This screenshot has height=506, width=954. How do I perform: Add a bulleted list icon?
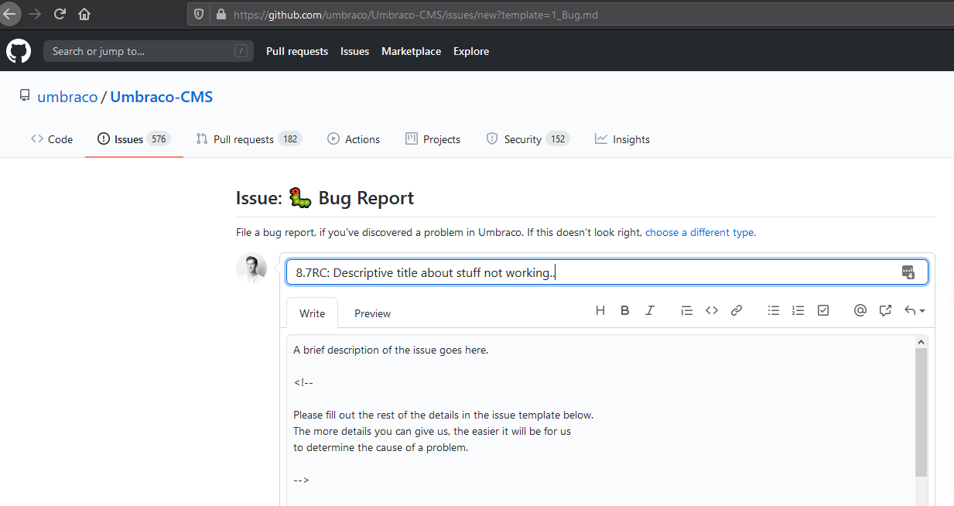[x=774, y=310]
